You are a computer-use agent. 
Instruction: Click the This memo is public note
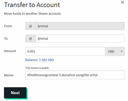[x=37, y=68]
